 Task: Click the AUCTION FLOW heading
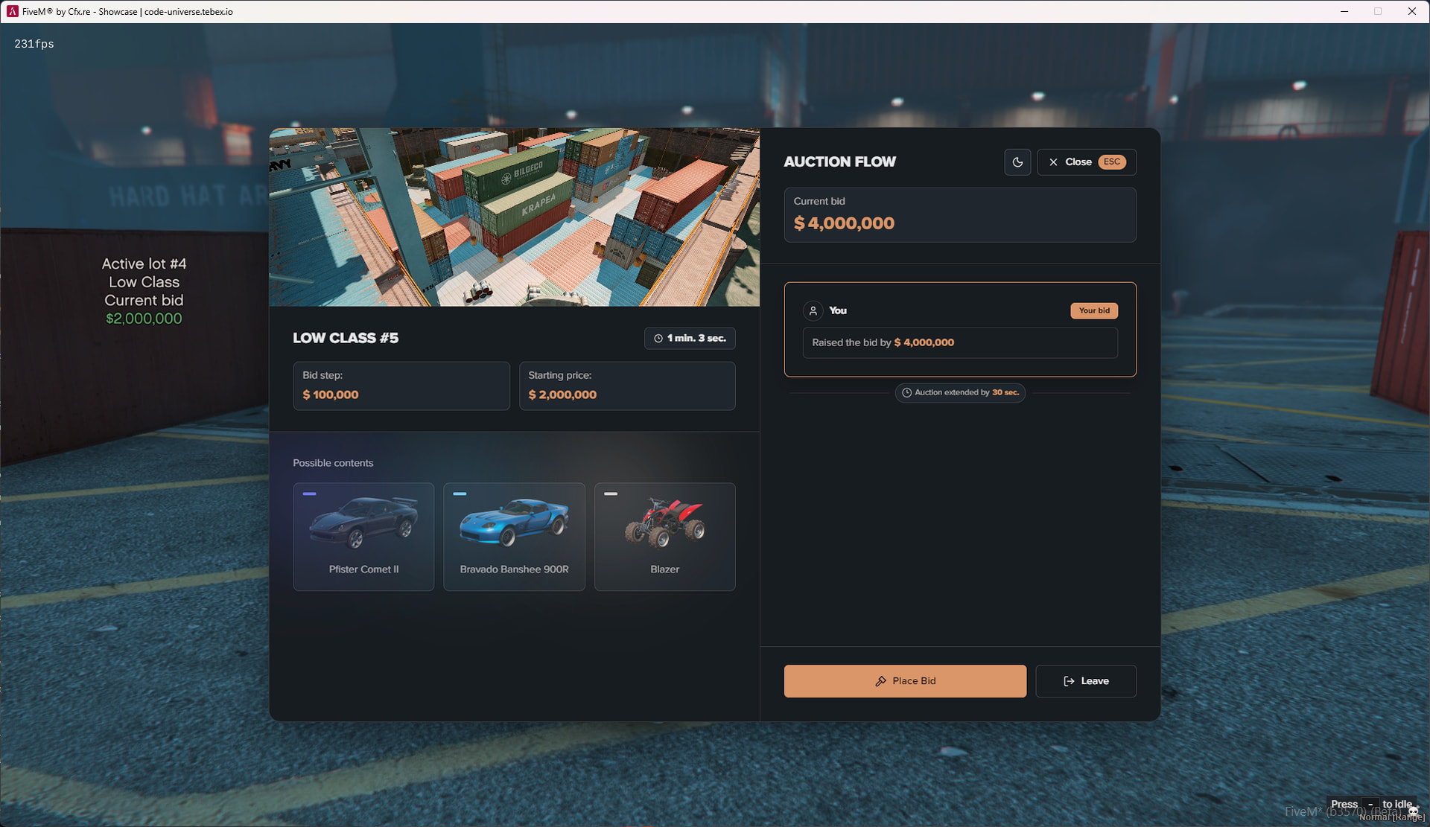click(840, 162)
